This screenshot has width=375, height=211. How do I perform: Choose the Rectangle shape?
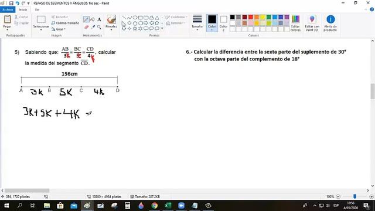141,18
